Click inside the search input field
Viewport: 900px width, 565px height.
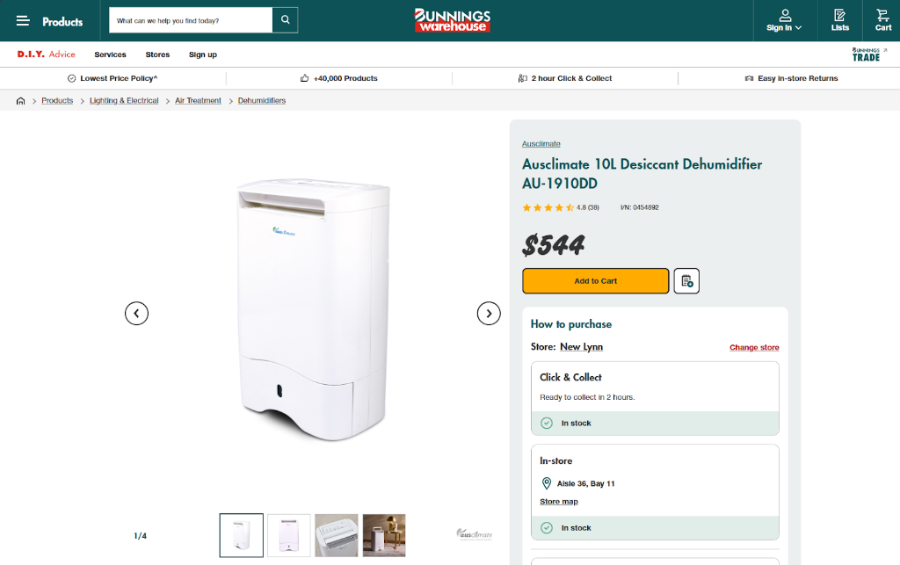pyautogui.click(x=190, y=19)
